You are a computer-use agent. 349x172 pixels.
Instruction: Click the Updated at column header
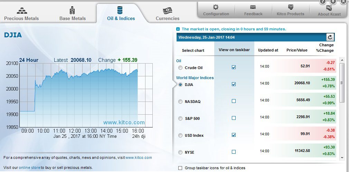click(268, 50)
